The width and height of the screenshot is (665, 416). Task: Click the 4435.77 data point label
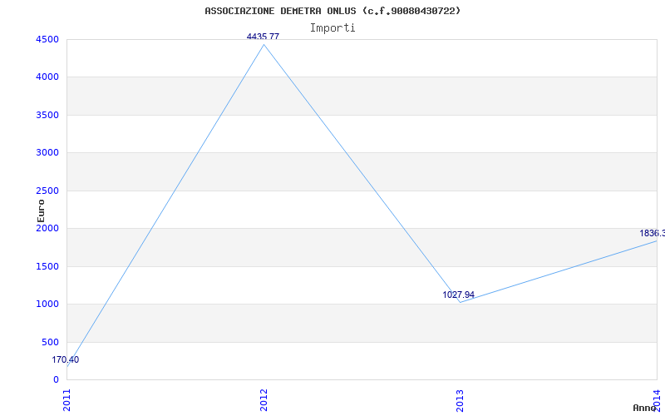[x=263, y=37]
